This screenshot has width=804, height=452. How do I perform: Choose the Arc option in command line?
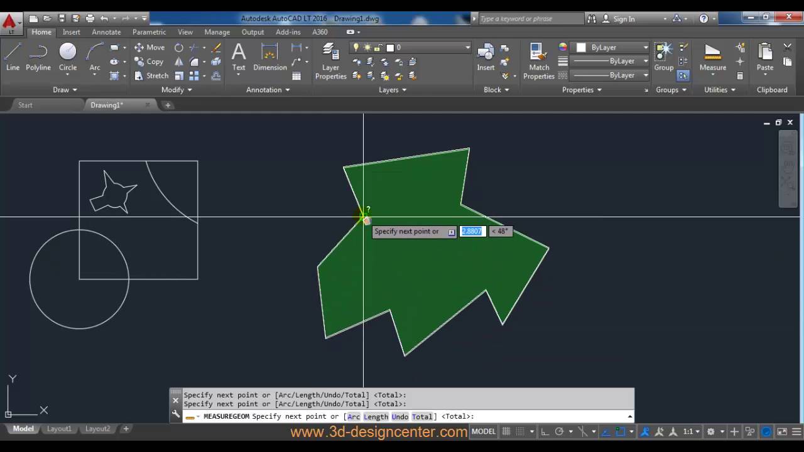[354, 416]
